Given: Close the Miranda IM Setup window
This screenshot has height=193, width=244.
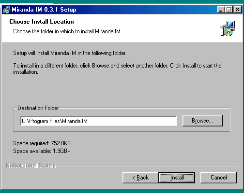Looking at the screenshot, I should [238, 10].
